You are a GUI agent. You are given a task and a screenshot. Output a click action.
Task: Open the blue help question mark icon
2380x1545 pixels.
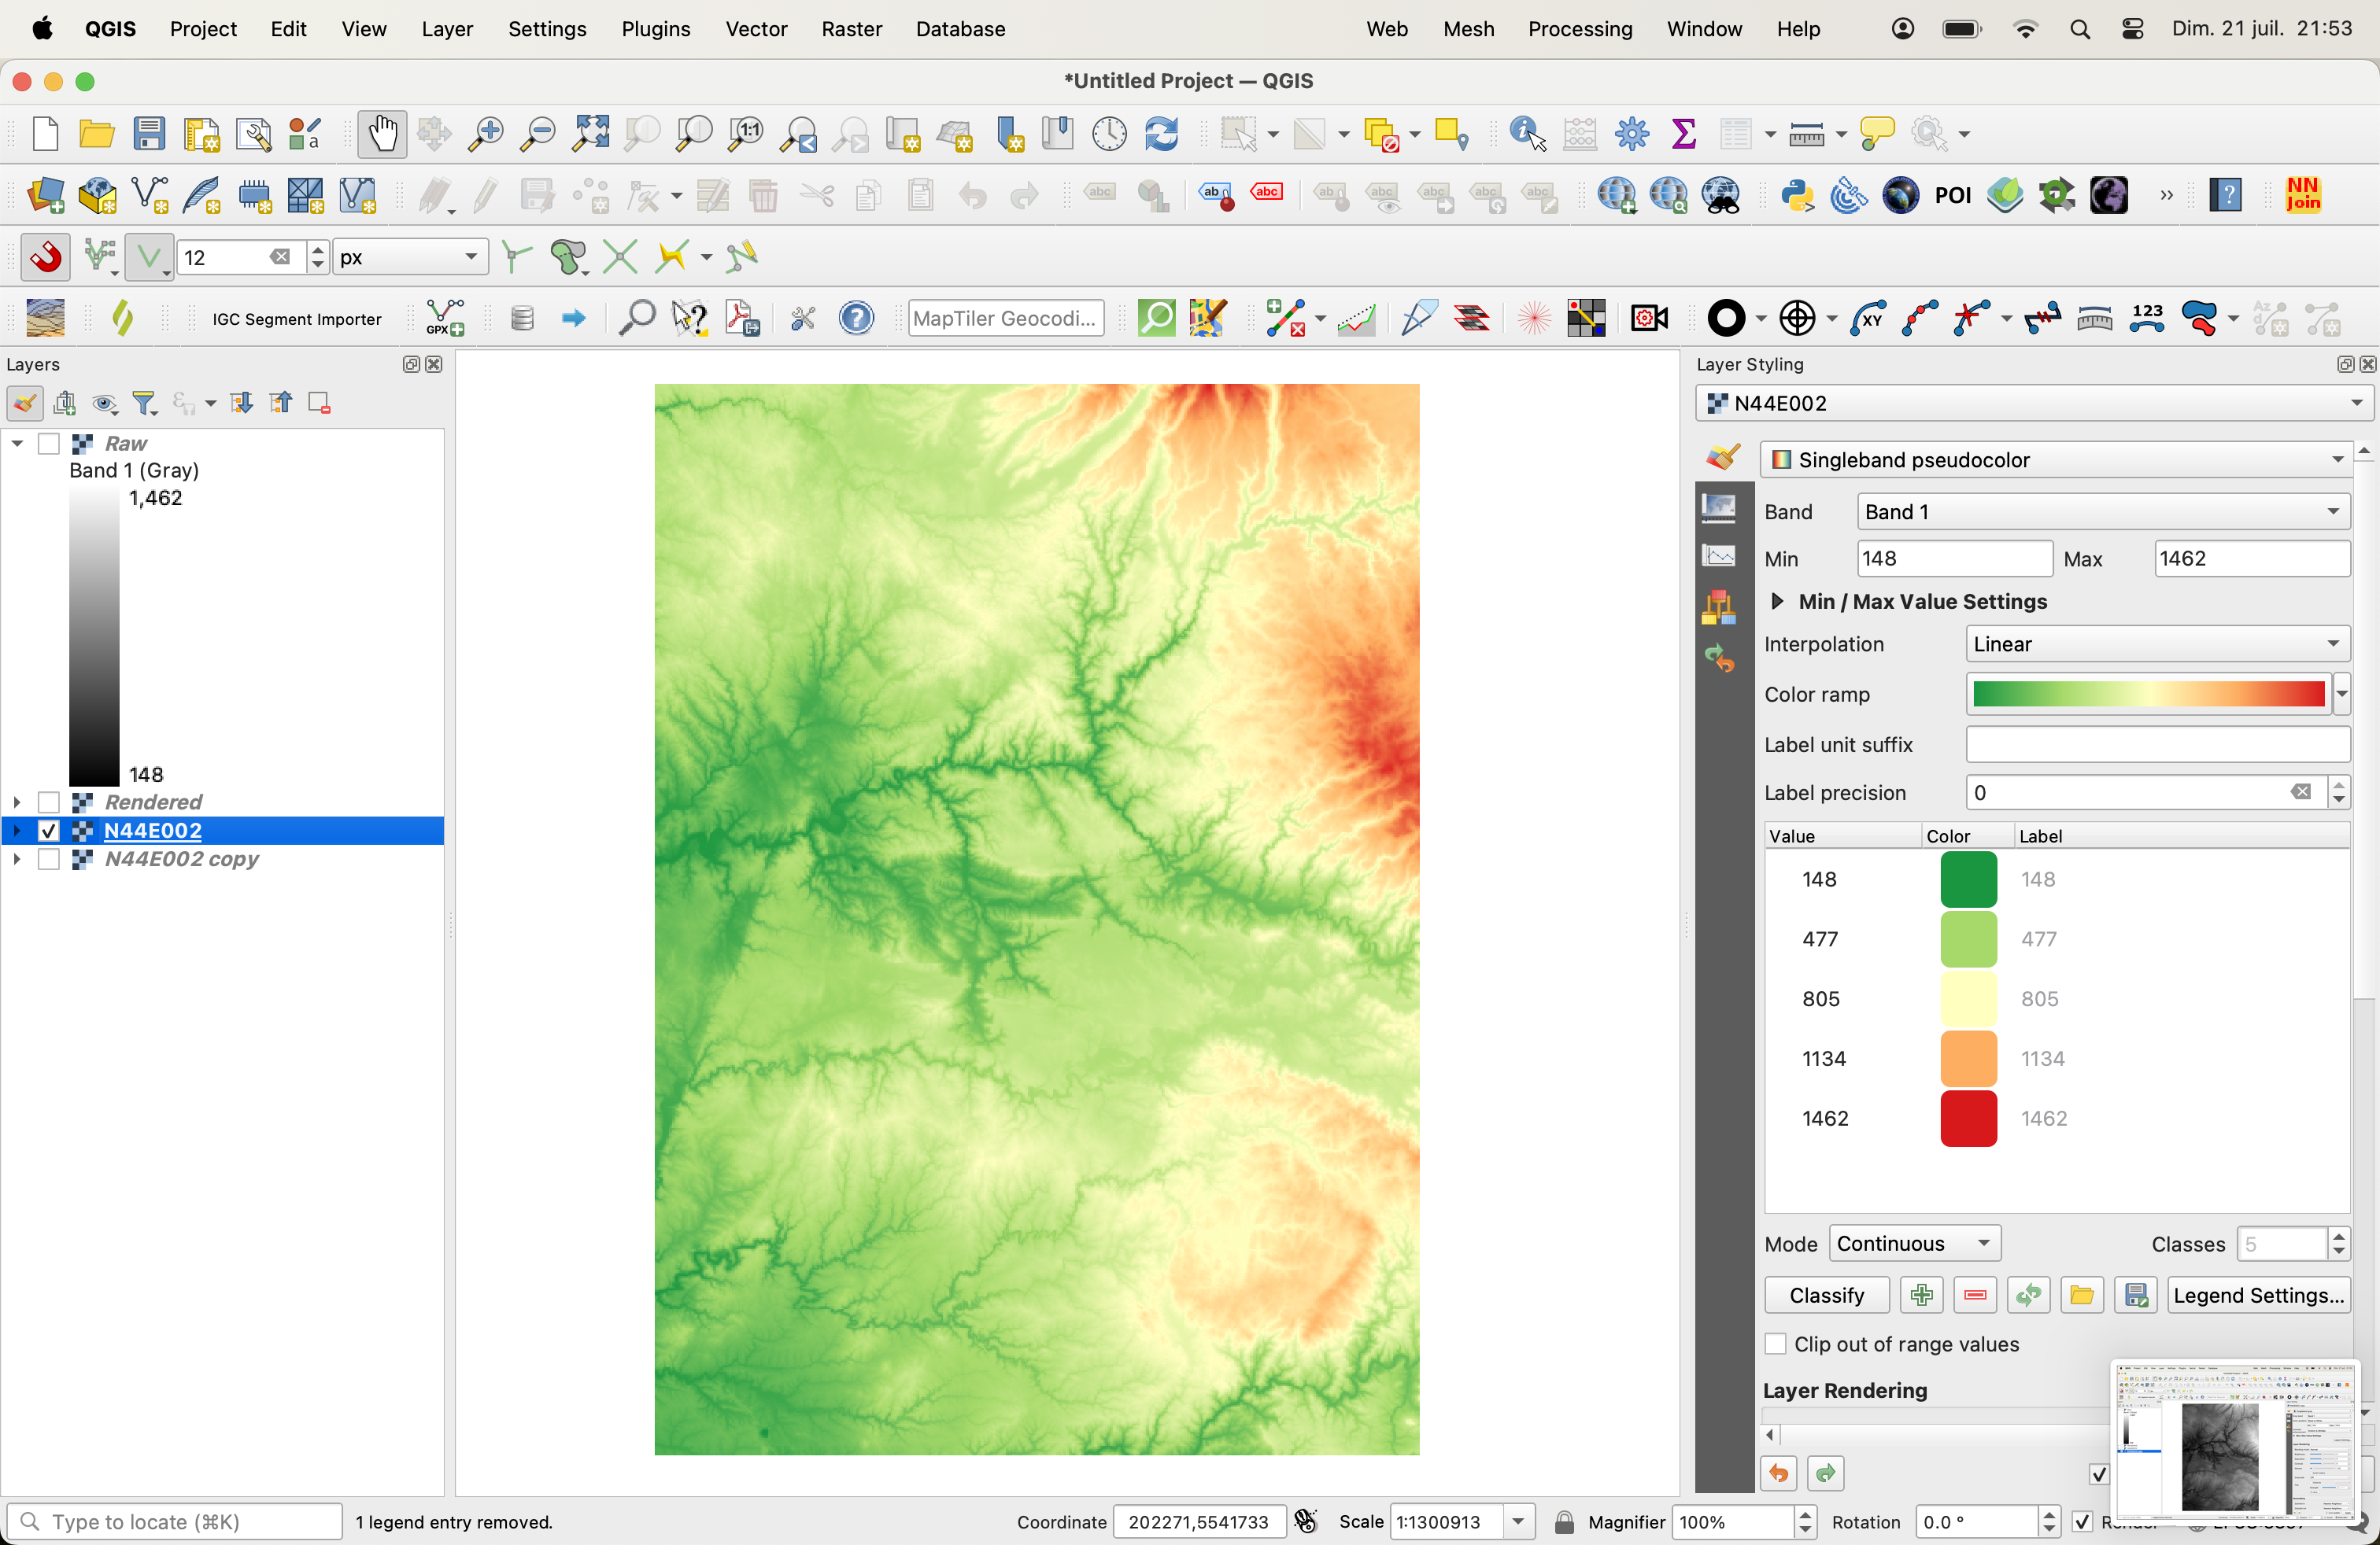click(x=857, y=319)
